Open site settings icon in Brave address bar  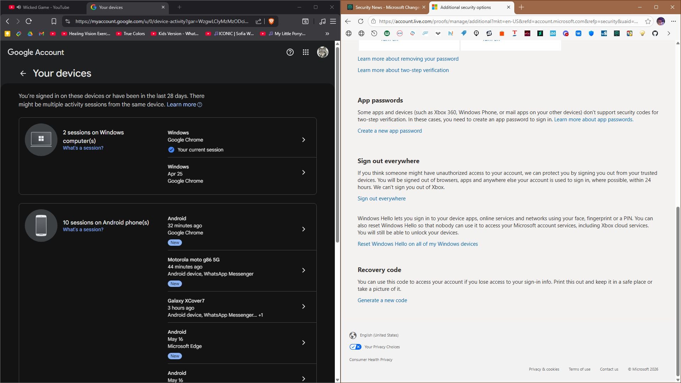point(68,21)
